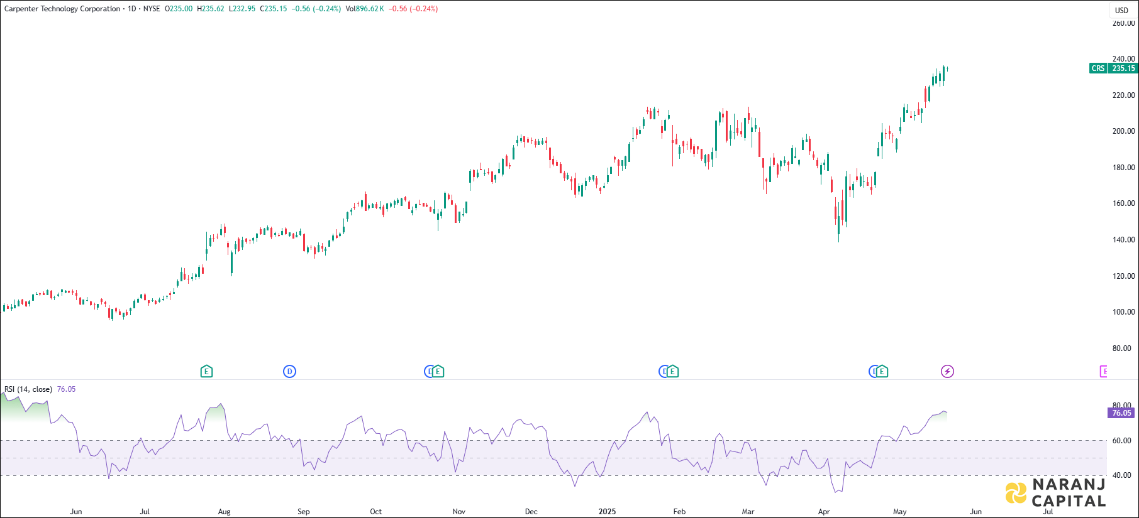Open the earnings E marker before February
Screen dimensions: 1139x518
click(673, 372)
